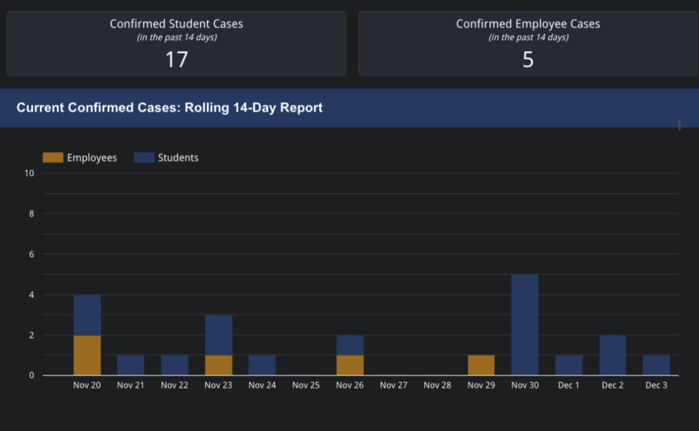Click the in the past 14 days subtitle
This screenshot has height=431, width=699.
(x=176, y=37)
